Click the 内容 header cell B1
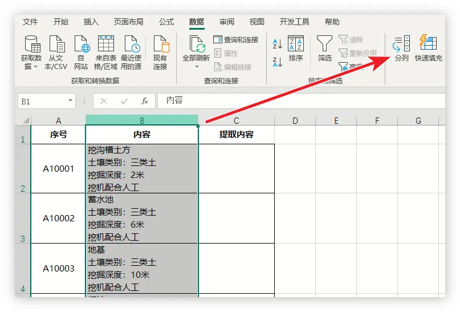 [142, 135]
